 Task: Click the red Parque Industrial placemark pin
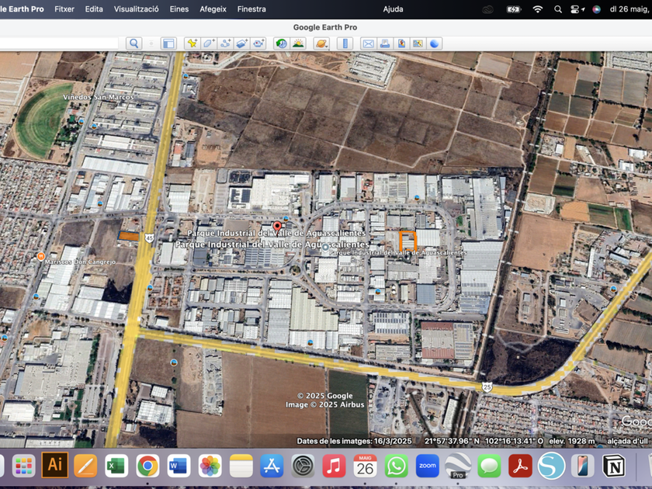(x=277, y=226)
